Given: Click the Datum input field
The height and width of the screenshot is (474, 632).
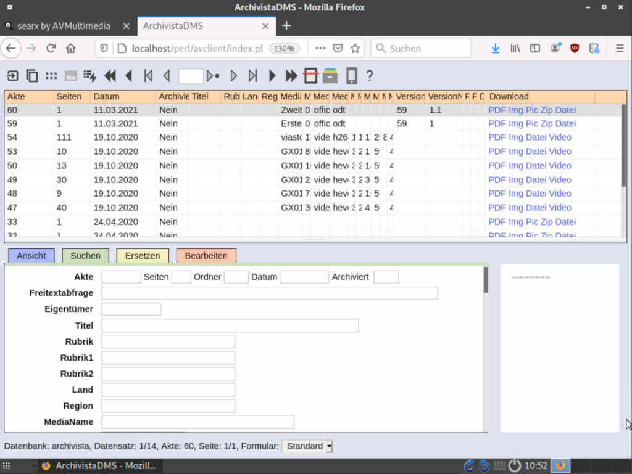Looking at the screenshot, I should (304, 277).
